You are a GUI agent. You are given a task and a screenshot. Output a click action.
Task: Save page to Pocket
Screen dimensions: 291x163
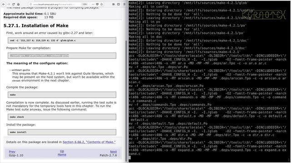(97, 4)
